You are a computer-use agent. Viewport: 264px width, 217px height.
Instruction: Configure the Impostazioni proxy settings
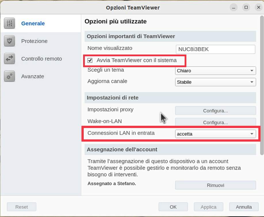215,111
